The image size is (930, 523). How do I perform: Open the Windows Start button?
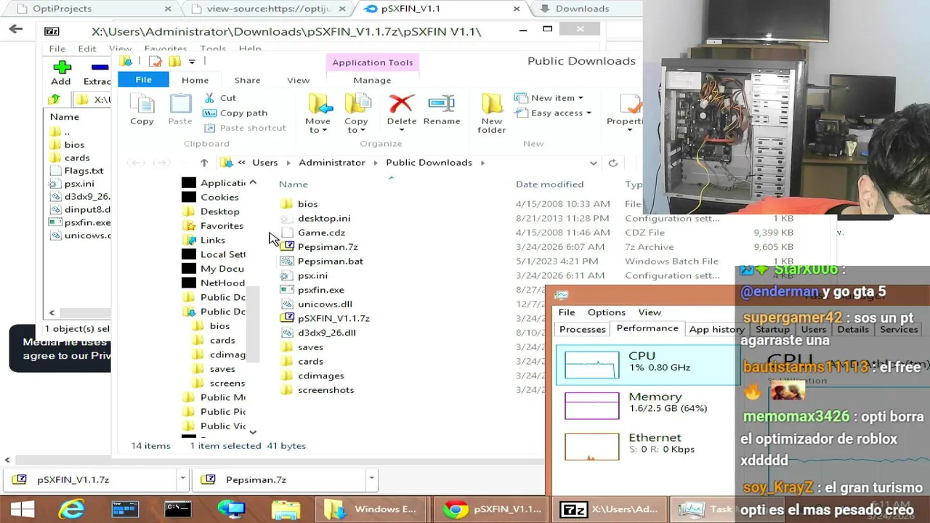[x=22, y=509]
